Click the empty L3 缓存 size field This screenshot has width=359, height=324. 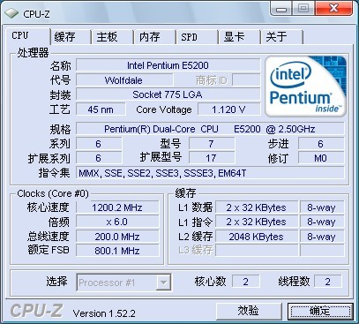257,251
